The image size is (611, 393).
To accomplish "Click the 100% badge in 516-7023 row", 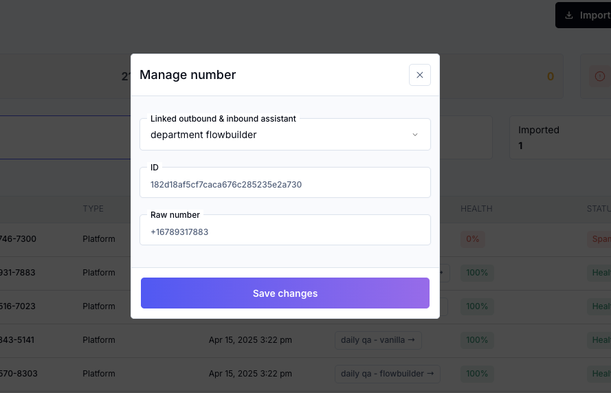I will point(477,306).
